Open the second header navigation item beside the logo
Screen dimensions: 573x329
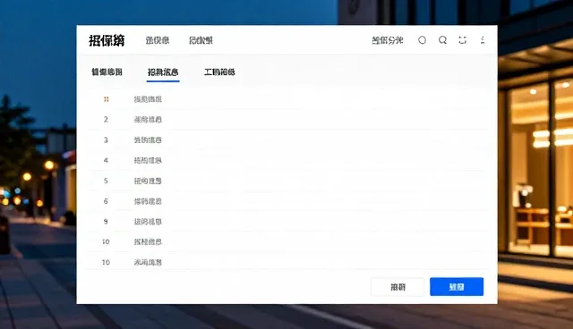click(201, 40)
